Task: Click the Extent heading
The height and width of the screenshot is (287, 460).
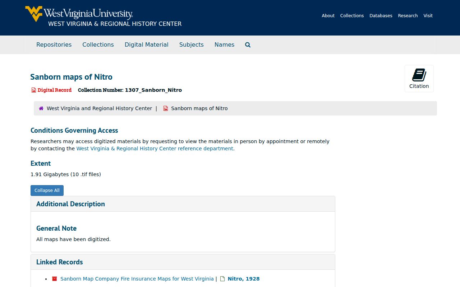Action: (x=41, y=164)
